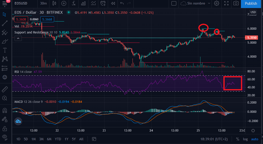Click the Publish button

[x=251, y=3]
